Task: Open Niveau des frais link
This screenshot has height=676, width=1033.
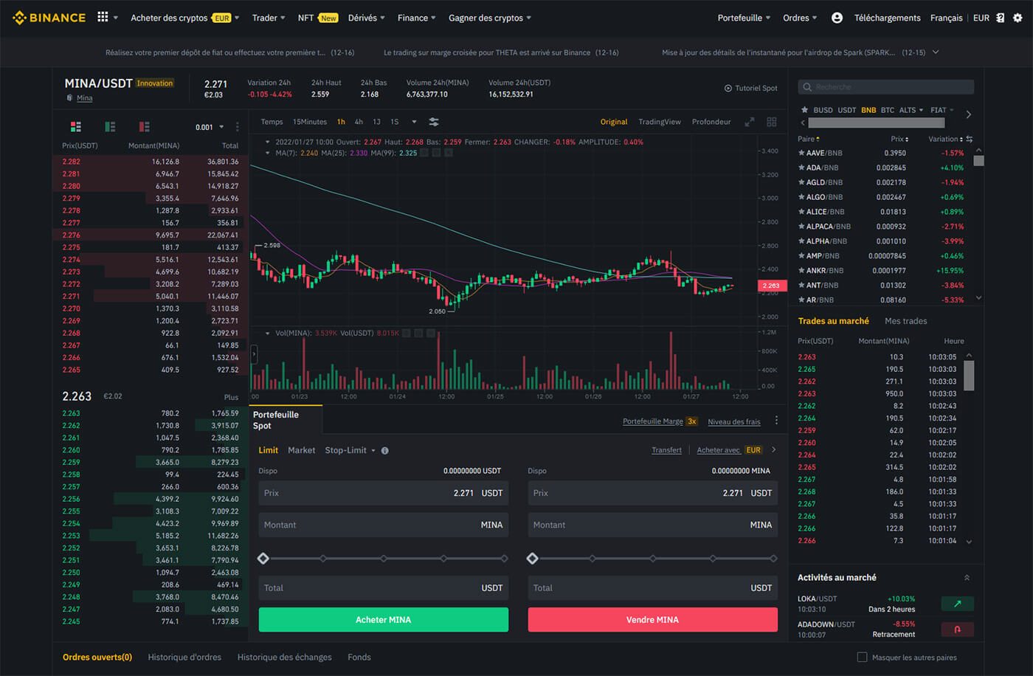Action: click(x=734, y=421)
